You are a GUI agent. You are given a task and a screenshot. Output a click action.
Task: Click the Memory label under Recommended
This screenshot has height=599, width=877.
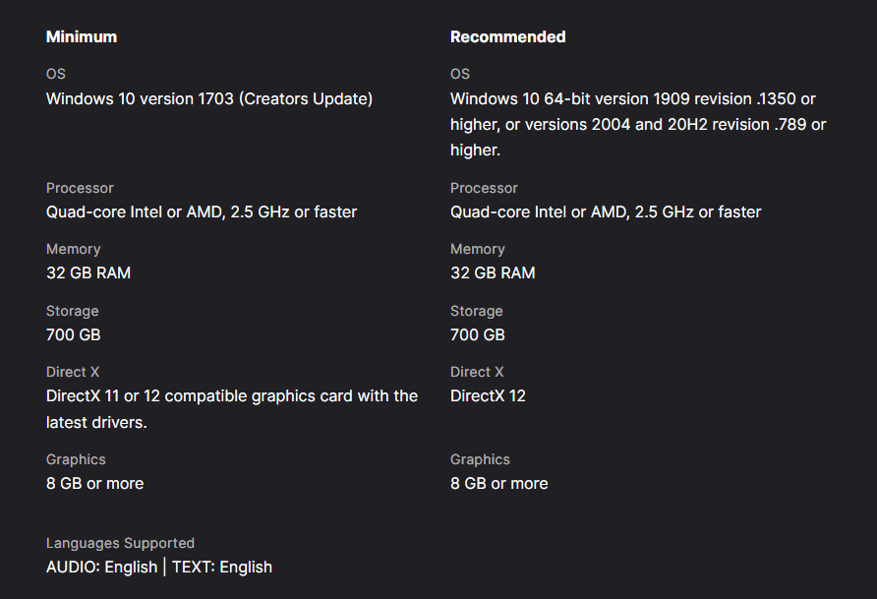pyautogui.click(x=477, y=249)
